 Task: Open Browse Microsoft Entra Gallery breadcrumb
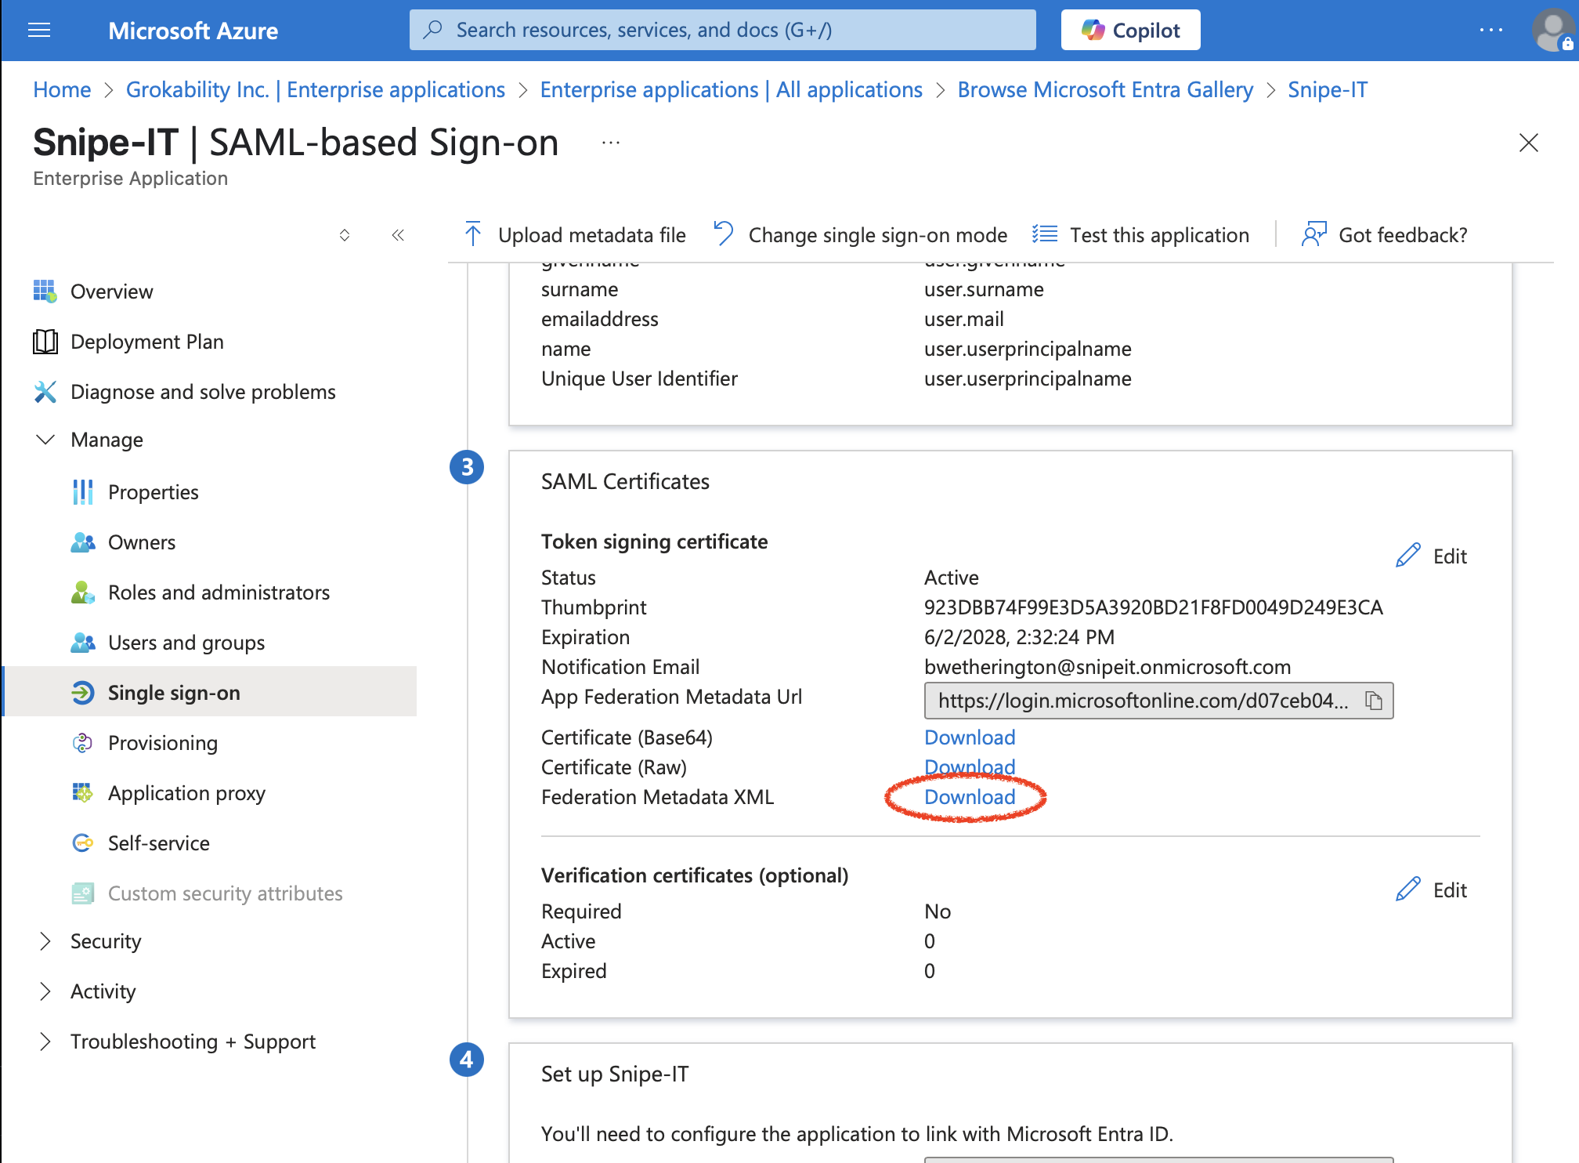[1104, 90]
